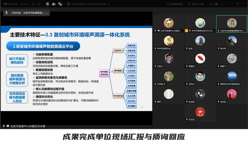Select 杨军's calligraphy avatar

(x=169, y=94)
